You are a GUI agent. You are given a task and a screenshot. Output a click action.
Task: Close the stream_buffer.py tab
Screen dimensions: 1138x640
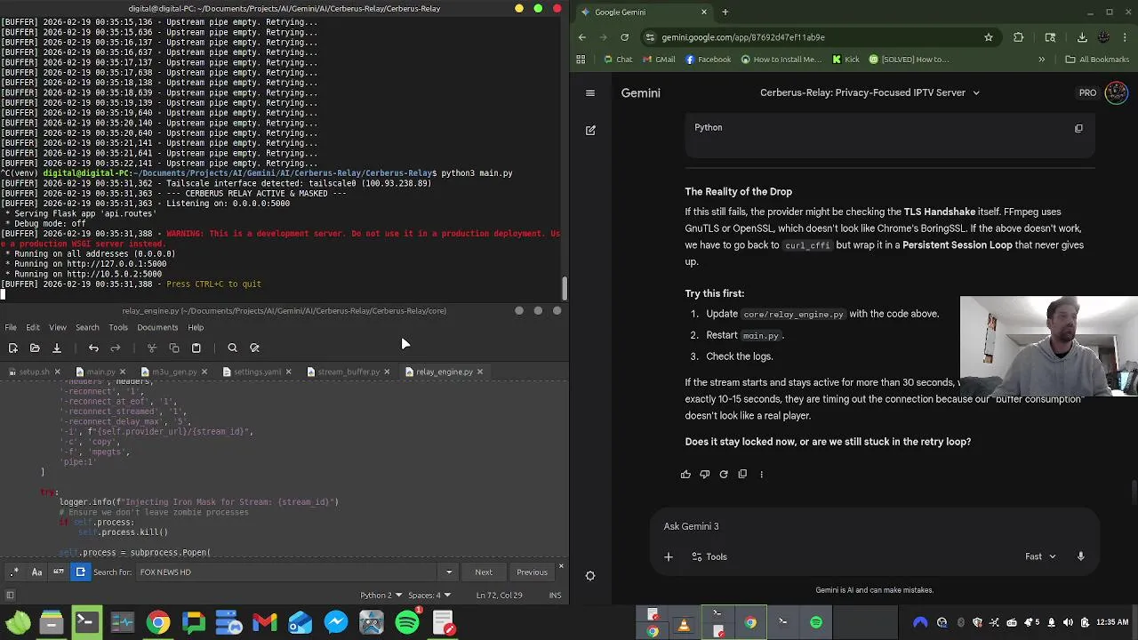click(x=387, y=372)
